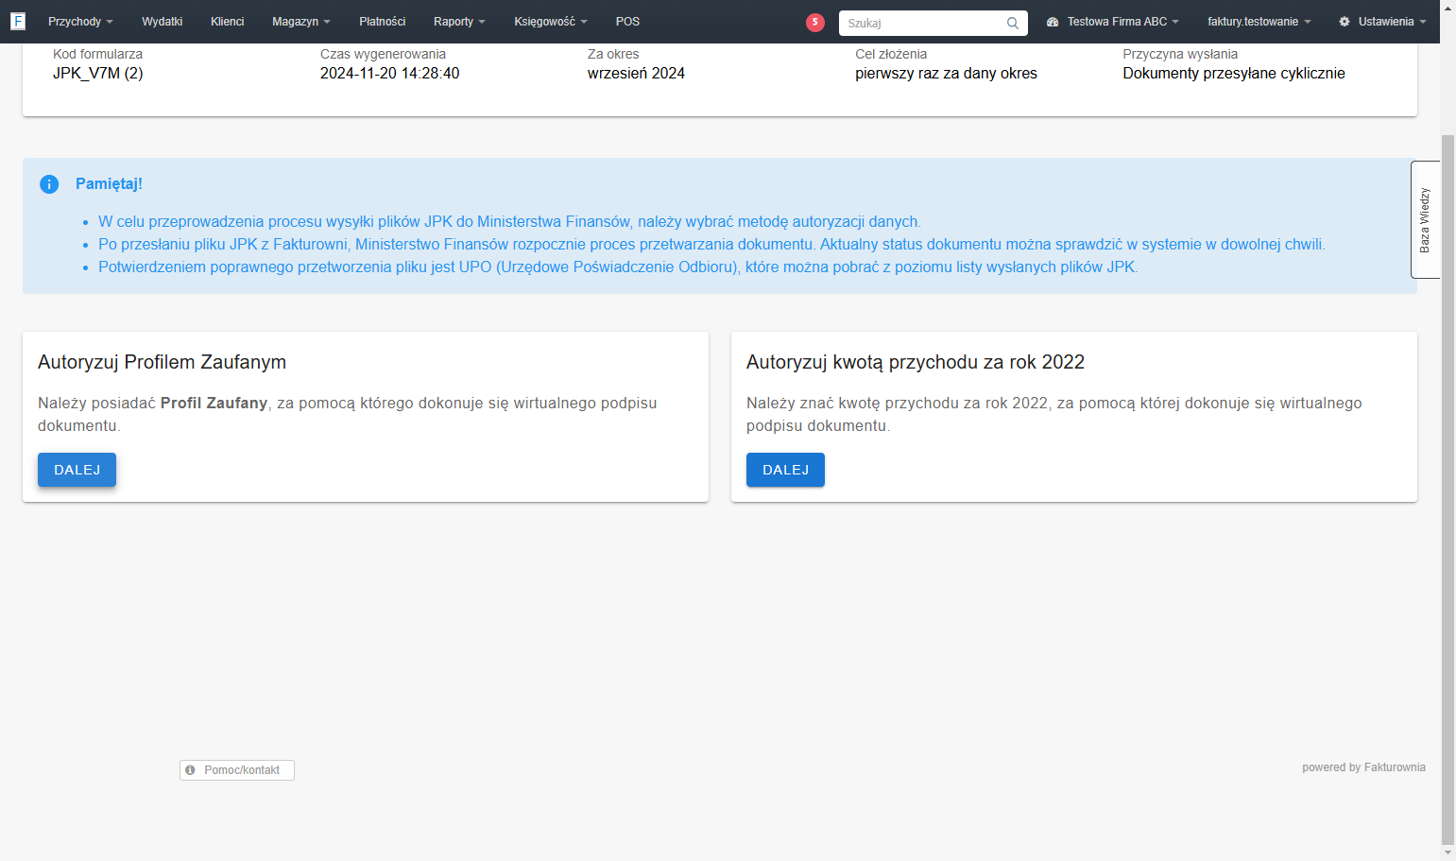
Task: Click the Autoryzuj kwotą przychodu za rok 2022 heading
Action: [x=916, y=362]
